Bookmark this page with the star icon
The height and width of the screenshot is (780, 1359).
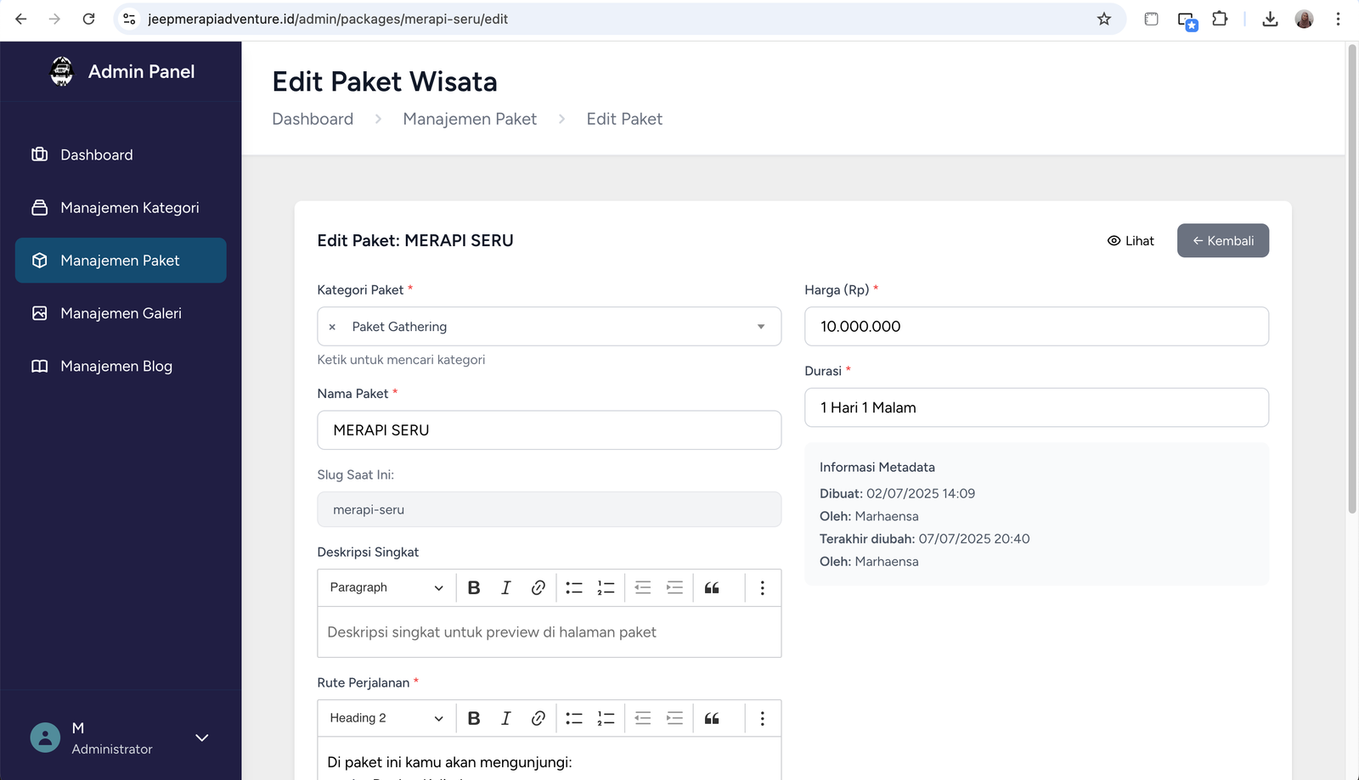1103,19
